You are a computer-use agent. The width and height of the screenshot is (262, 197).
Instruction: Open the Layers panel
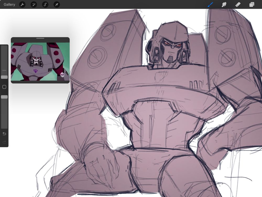(x=252, y=4)
